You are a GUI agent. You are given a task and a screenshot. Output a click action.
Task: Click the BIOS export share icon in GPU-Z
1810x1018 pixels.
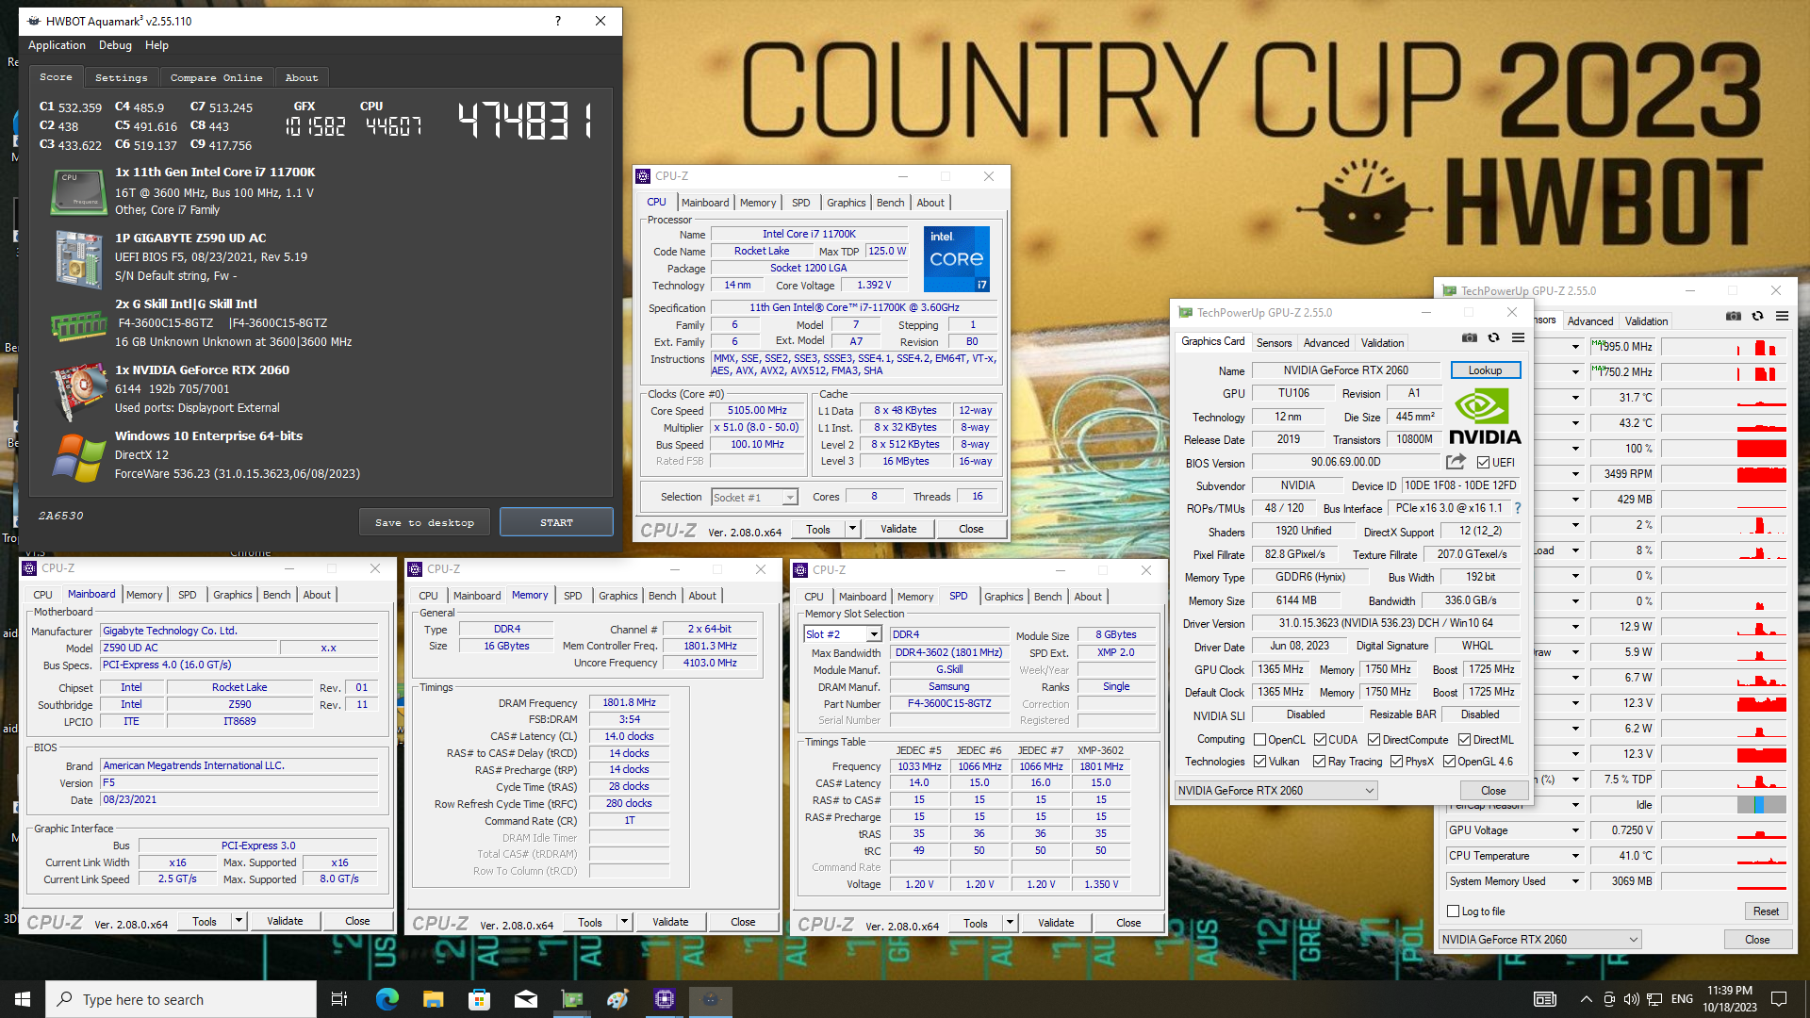pyautogui.click(x=1456, y=462)
